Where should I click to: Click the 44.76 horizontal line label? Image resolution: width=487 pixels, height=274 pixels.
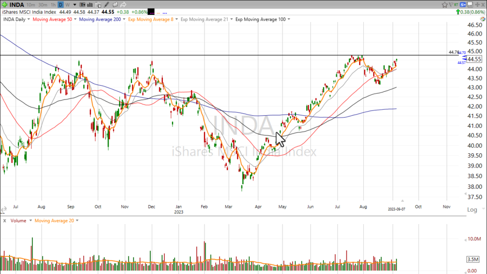coord(454,52)
